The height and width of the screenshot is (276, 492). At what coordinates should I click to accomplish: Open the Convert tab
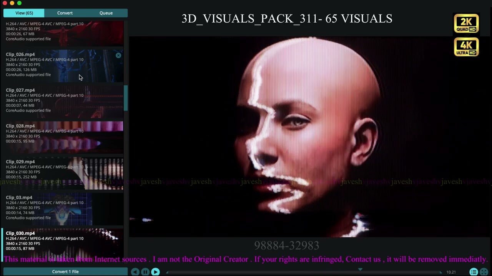point(65,13)
